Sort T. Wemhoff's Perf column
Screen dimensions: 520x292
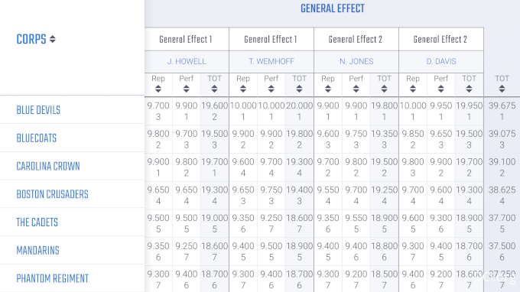click(271, 89)
